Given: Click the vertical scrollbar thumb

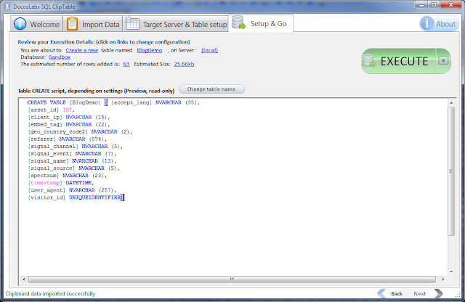Looking at the screenshot, I should [x=451, y=171].
